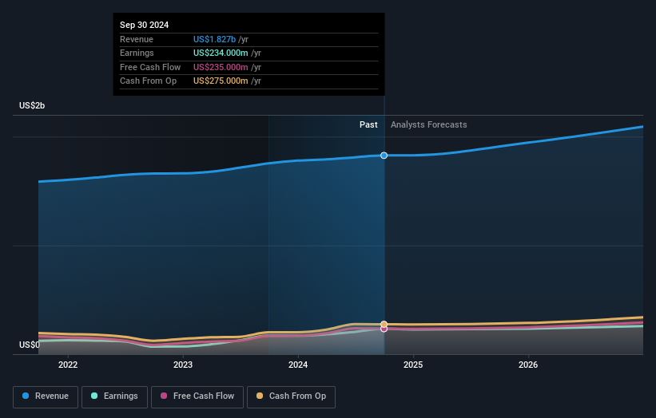This screenshot has height=418, width=656.
Task: Click the Revenue row label in tooltip
Action: pos(137,39)
